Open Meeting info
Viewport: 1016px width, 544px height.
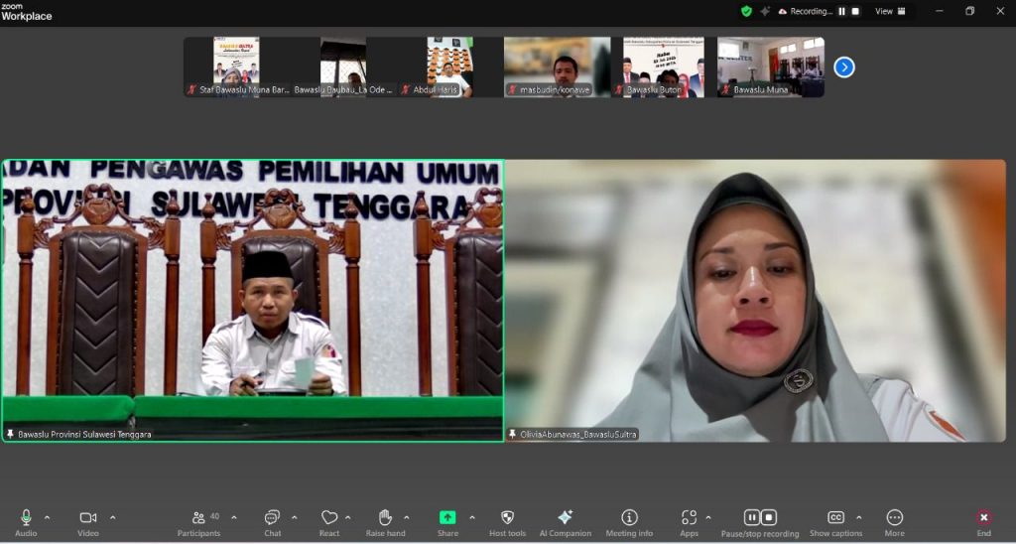coord(629,518)
